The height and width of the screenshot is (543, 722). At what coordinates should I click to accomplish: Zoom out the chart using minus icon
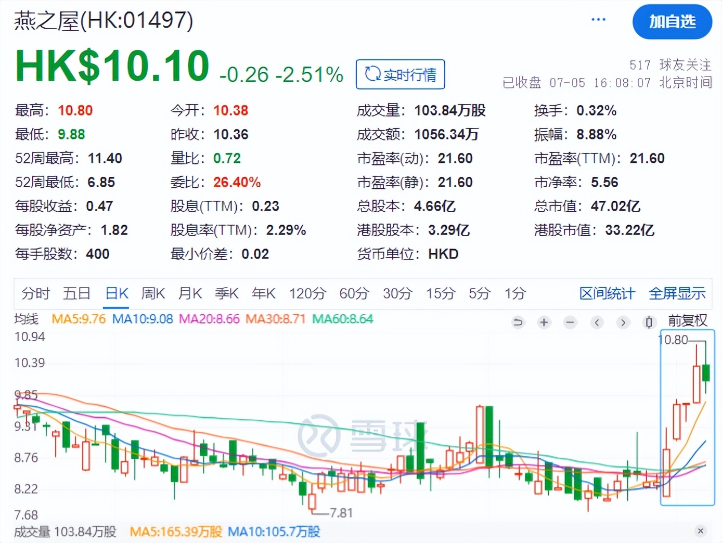570,322
